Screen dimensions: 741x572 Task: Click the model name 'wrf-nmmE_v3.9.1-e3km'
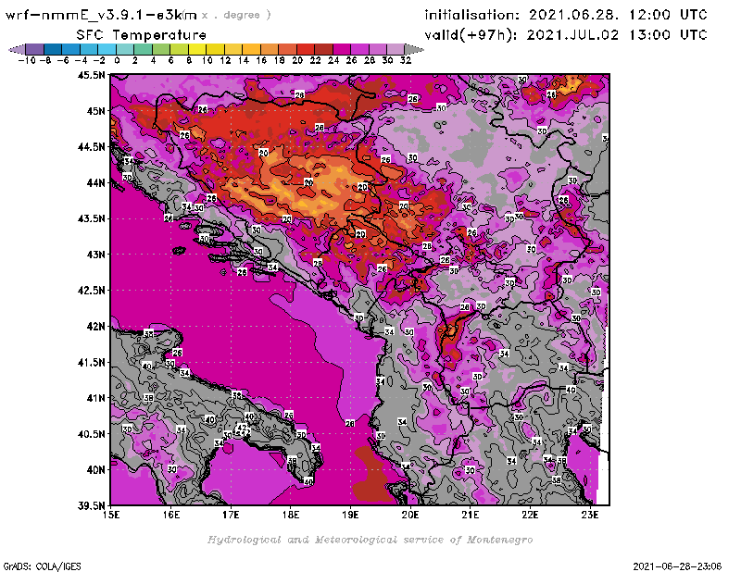tap(101, 15)
